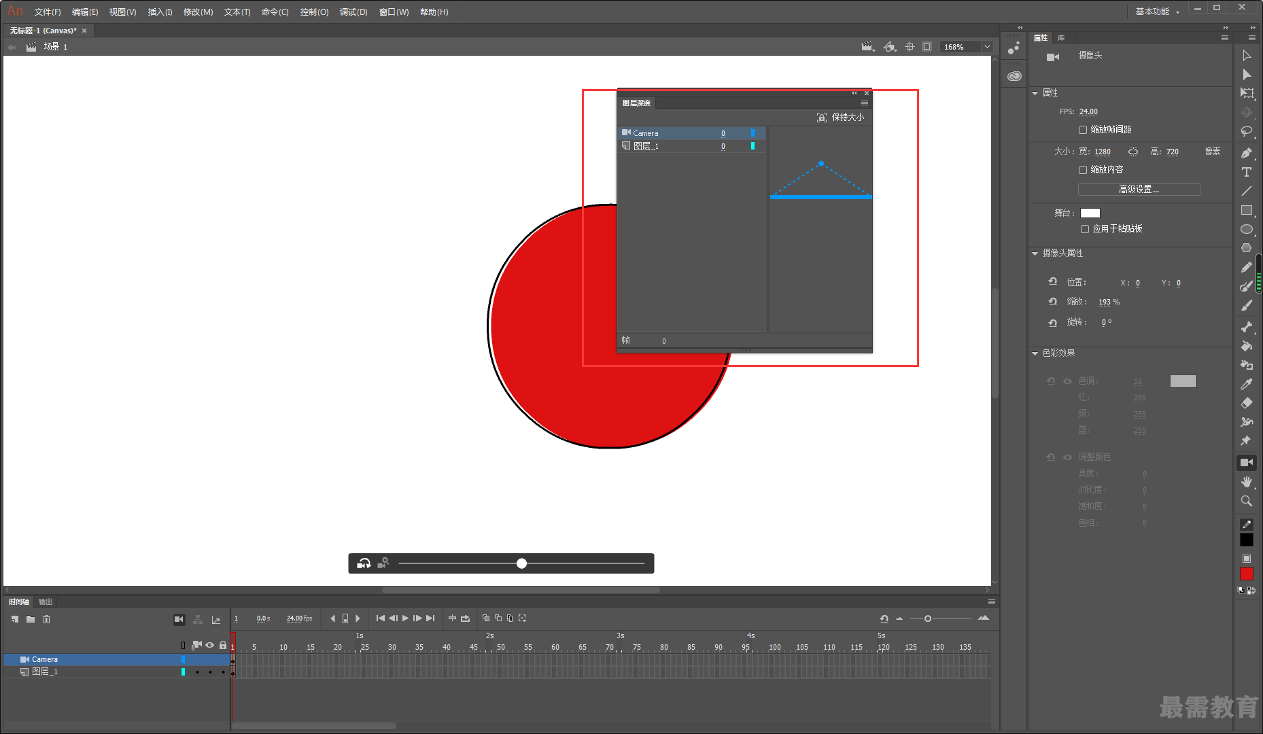Enable 应用于粘贴板 checkbox
This screenshot has height=734, width=1263.
(x=1085, y=229)
